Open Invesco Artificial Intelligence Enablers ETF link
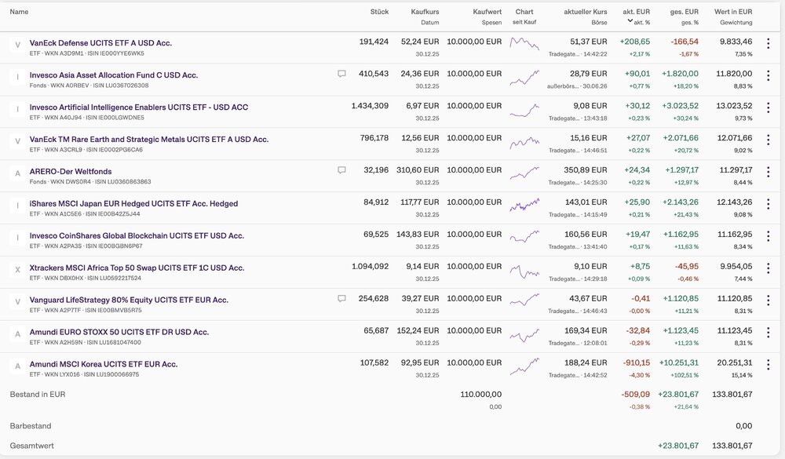The width and height of the screenshot is (785, 459). point(139,107)
